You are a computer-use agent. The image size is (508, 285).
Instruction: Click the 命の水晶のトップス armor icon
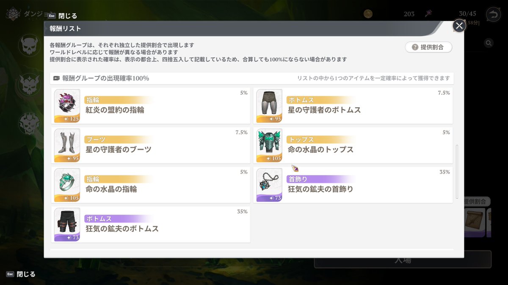[x=269, y=145]
